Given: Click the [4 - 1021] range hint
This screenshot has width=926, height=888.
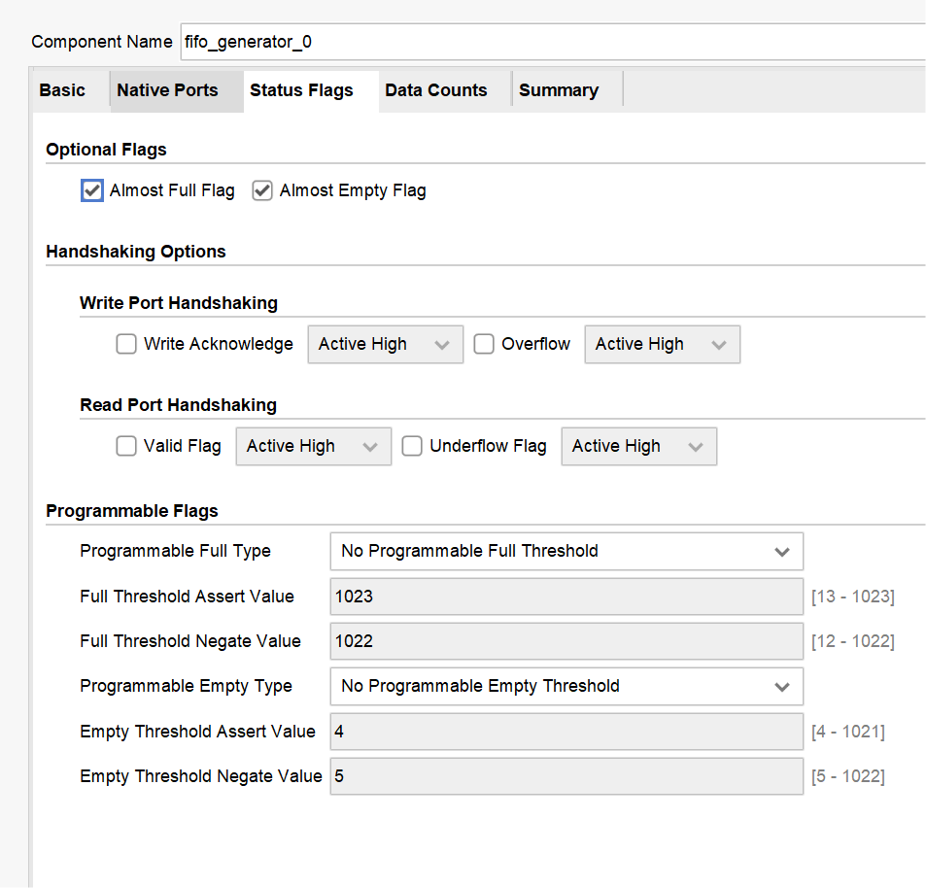Looking at the screenshot, I should point(848,732).
